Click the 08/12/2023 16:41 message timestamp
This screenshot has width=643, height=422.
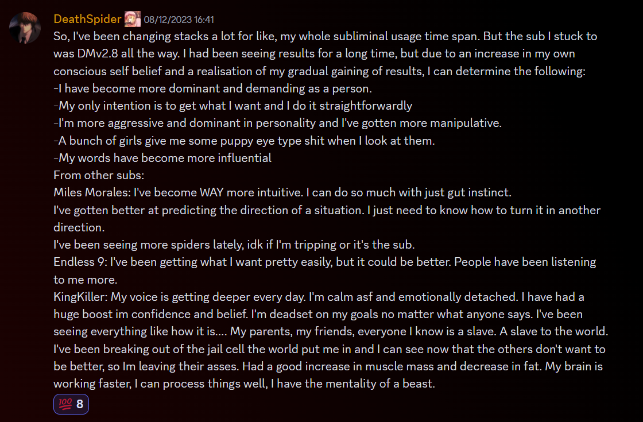(179, 20)
